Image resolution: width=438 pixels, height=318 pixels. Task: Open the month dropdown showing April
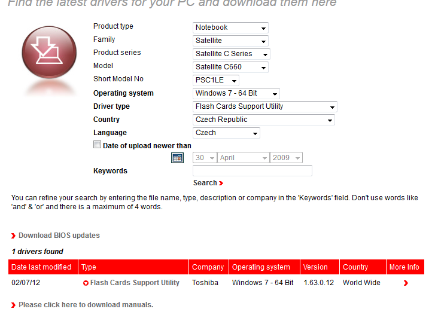point(244,158)
